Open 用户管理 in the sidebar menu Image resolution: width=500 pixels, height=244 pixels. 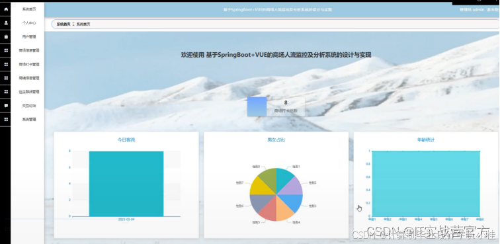(x=29, y=36)
